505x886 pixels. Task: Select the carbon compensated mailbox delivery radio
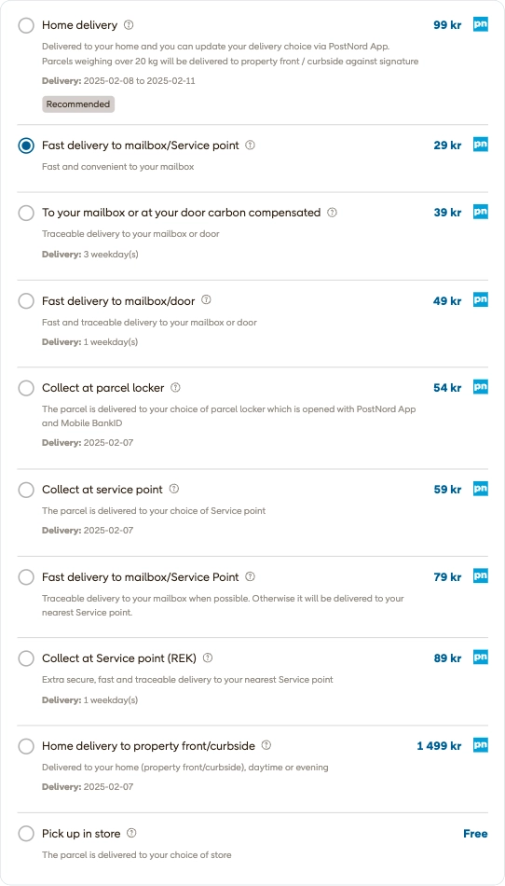coord(26,213)
